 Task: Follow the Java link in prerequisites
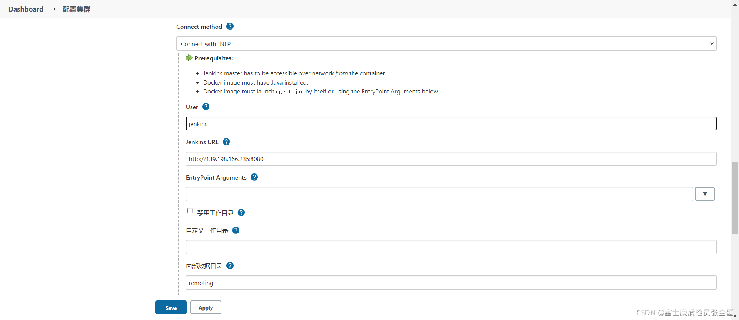click(277, 82)
